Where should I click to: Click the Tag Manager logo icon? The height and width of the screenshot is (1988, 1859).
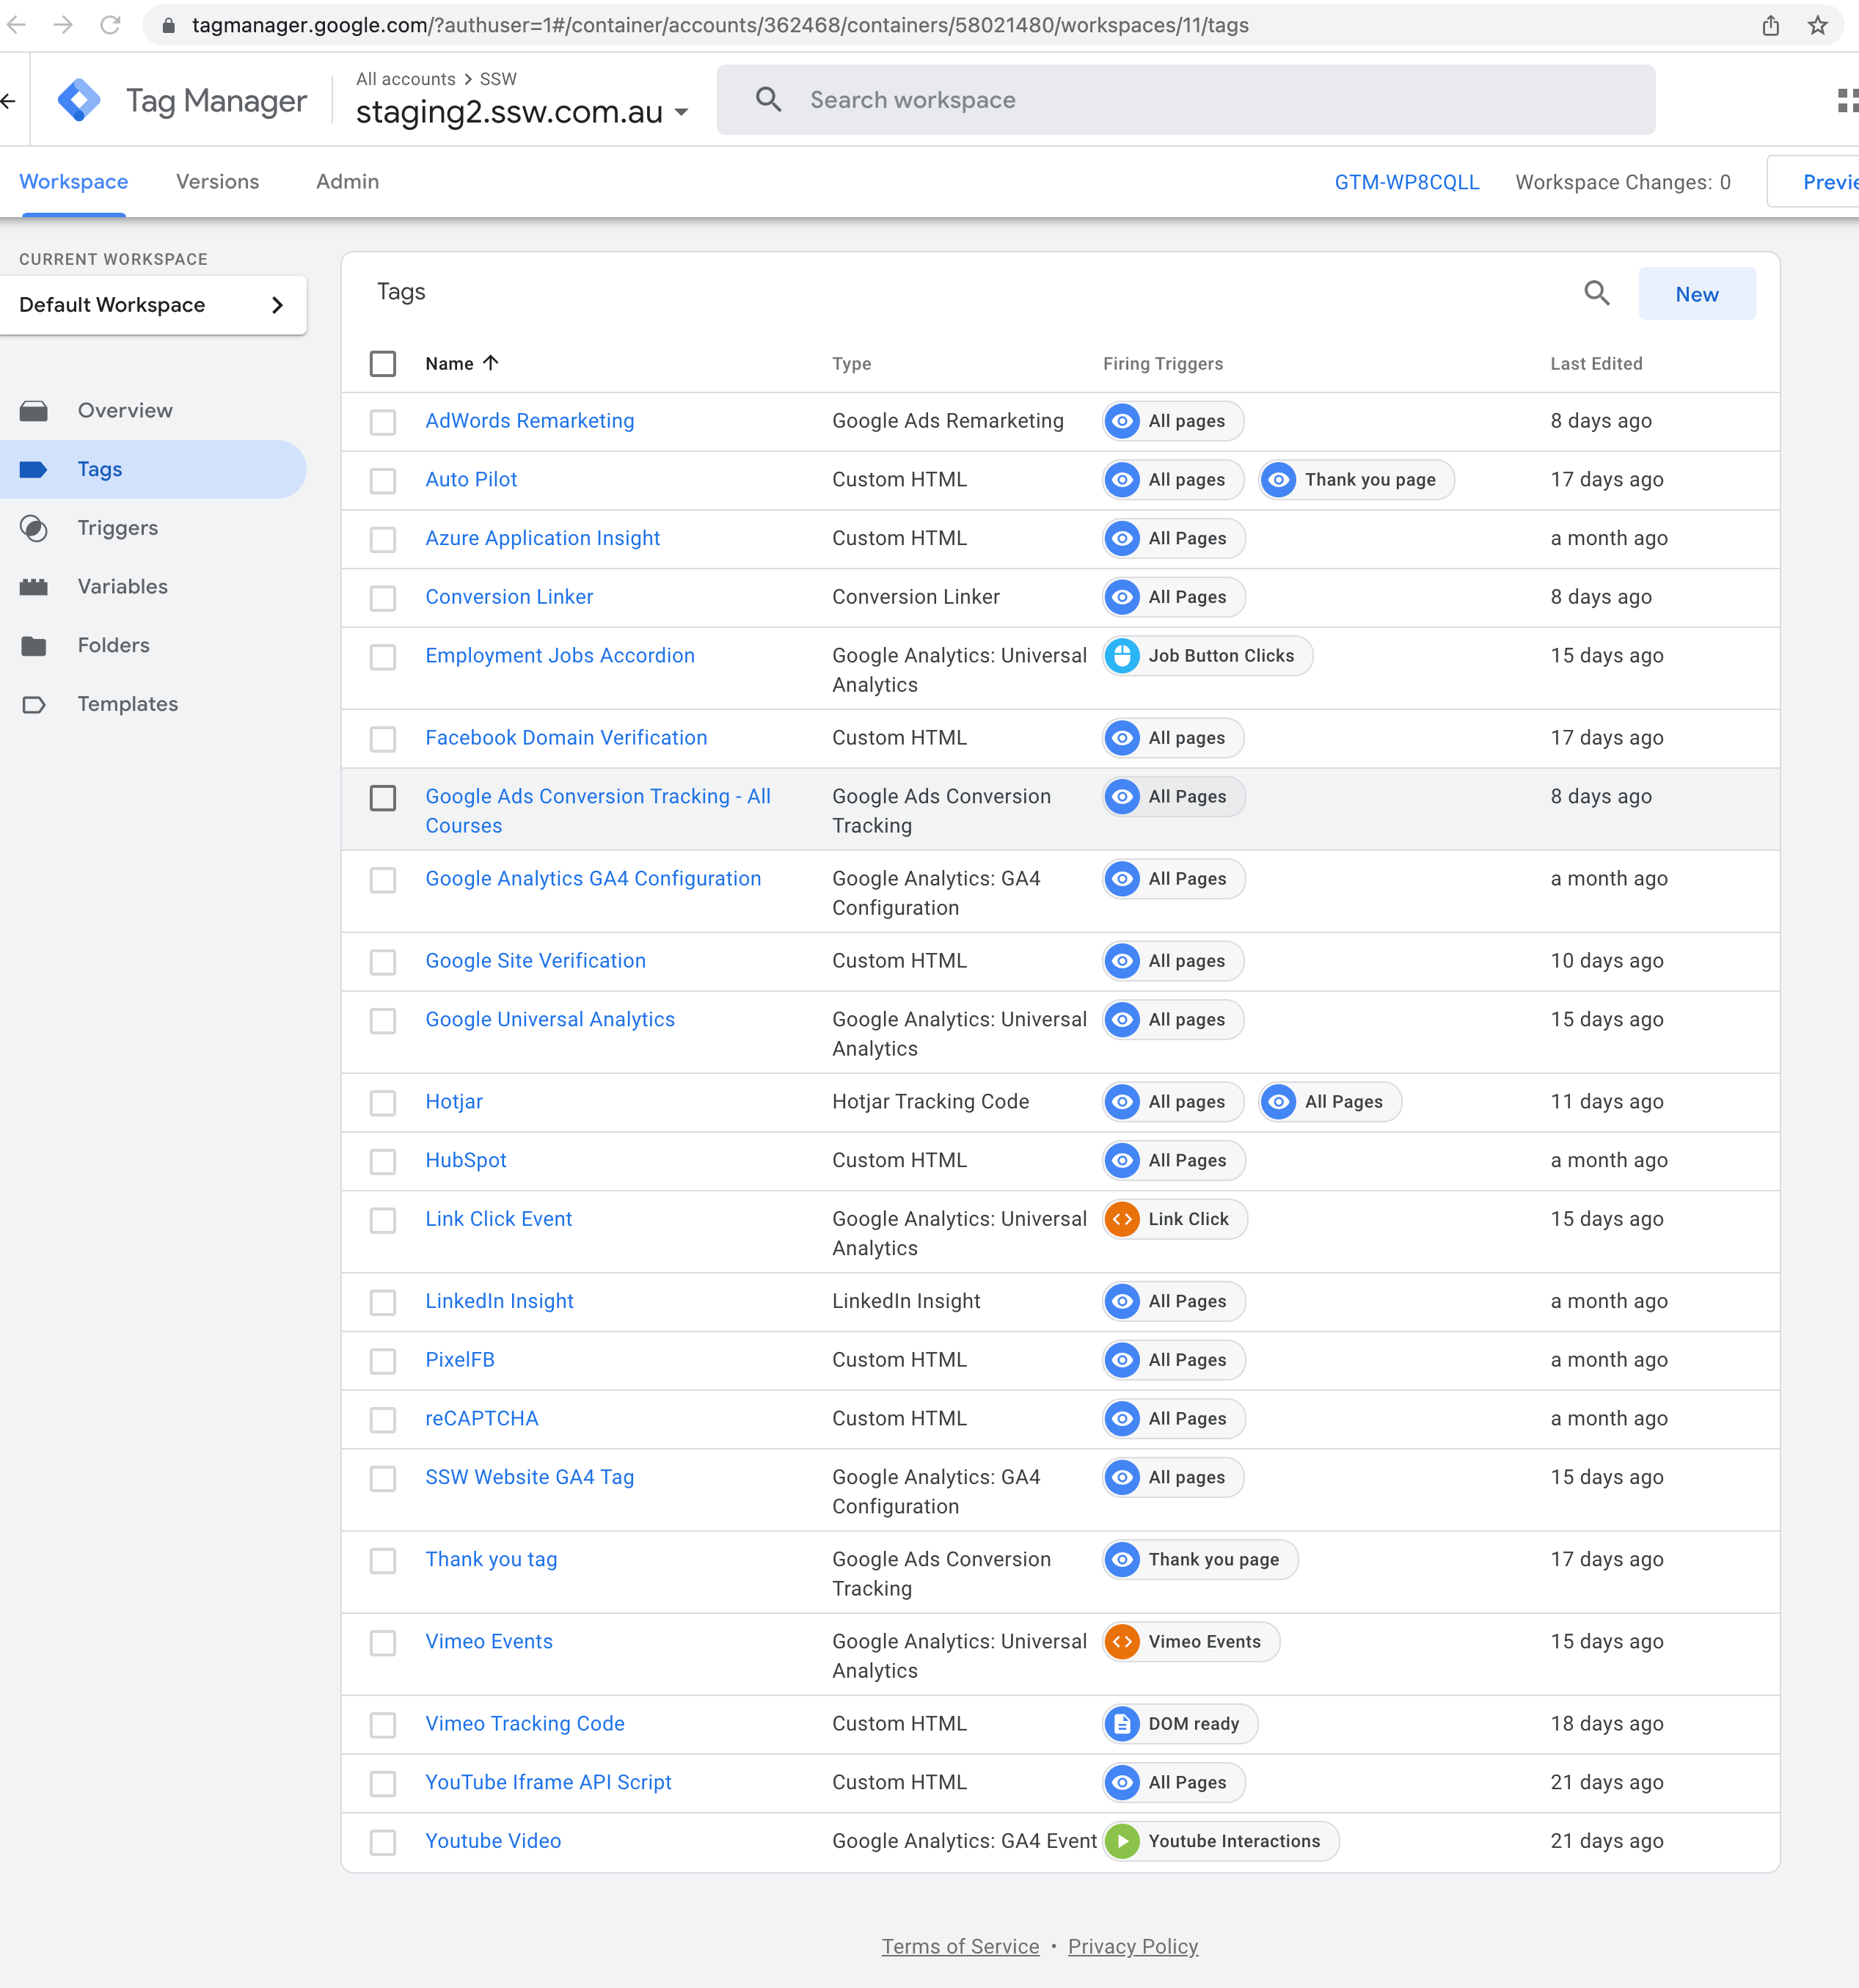pyautogui.click(x=79, y=100)
